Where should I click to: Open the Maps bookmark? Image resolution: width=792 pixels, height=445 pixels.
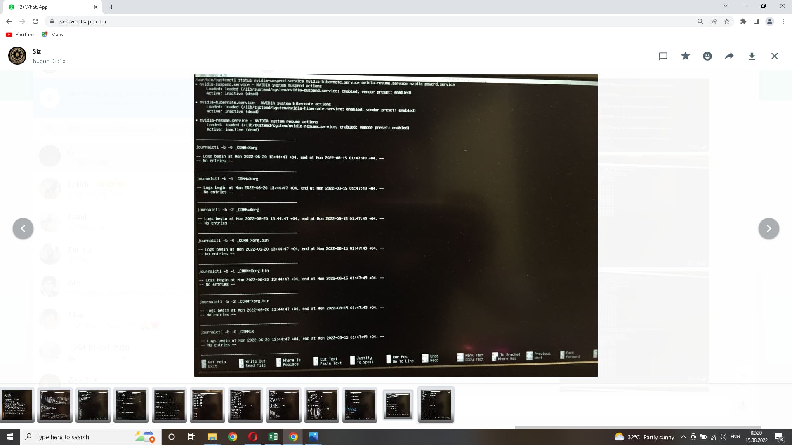coord(52,35)
